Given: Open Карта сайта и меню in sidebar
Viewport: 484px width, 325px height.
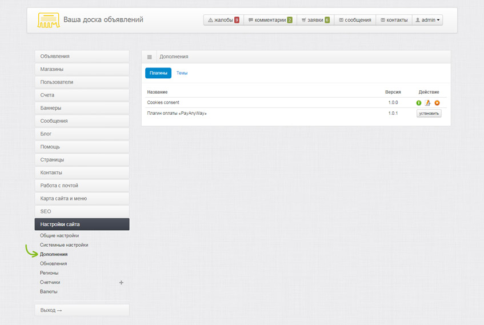Looking at the screenshot, I should click(x=82, y=199).
